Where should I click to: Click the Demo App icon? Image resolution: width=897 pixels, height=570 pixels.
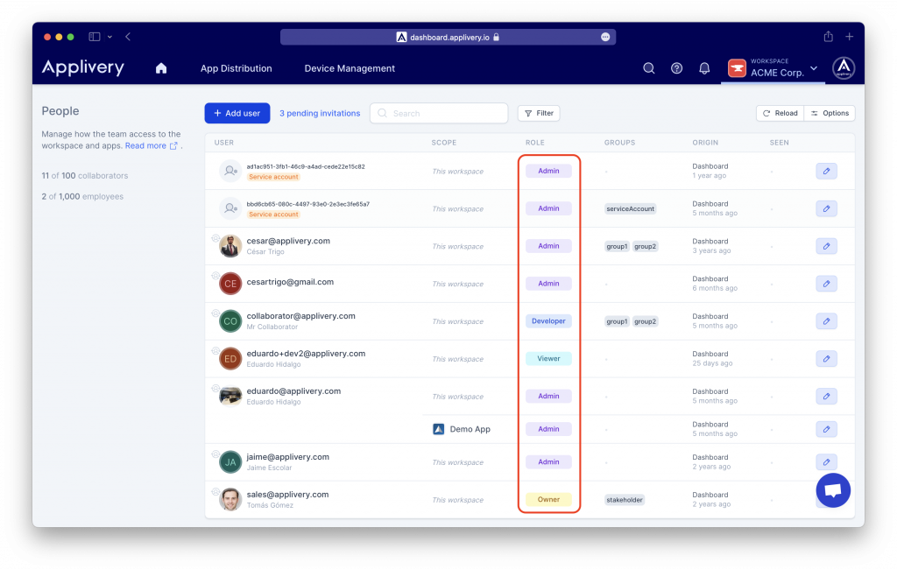438,429
